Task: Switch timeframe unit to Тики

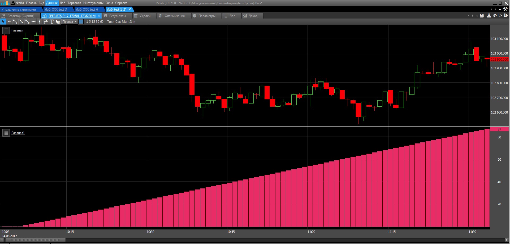Action: (111, 22)
